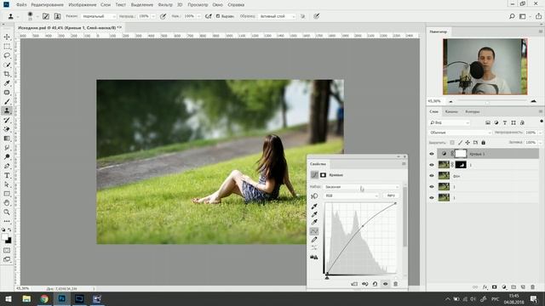545x306 pixels.
Task: Select the Dodge tool
Action: pyautogui.click(x=7, y=156)
